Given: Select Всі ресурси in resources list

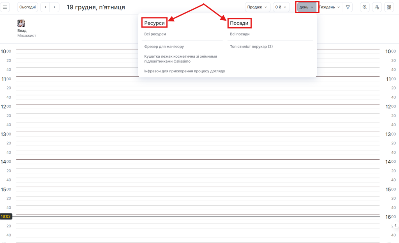Looking at the screenshot, I should tap(155, 34).
